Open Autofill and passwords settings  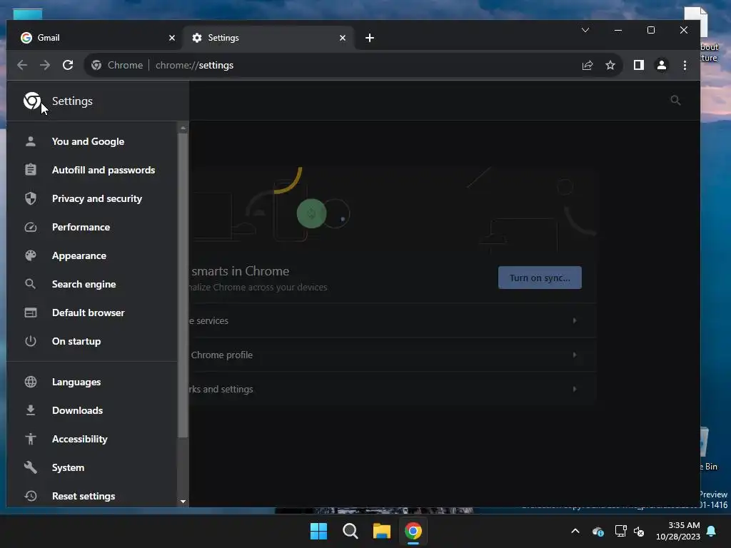point(91,170)
